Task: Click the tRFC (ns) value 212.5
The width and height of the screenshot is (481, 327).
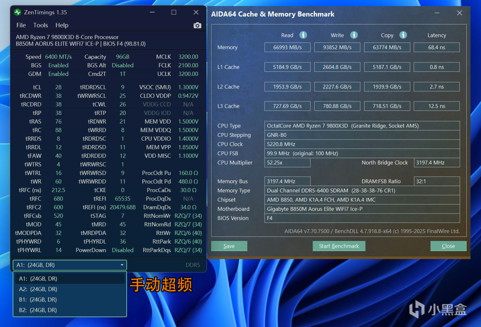Action: tap(58, 190)
